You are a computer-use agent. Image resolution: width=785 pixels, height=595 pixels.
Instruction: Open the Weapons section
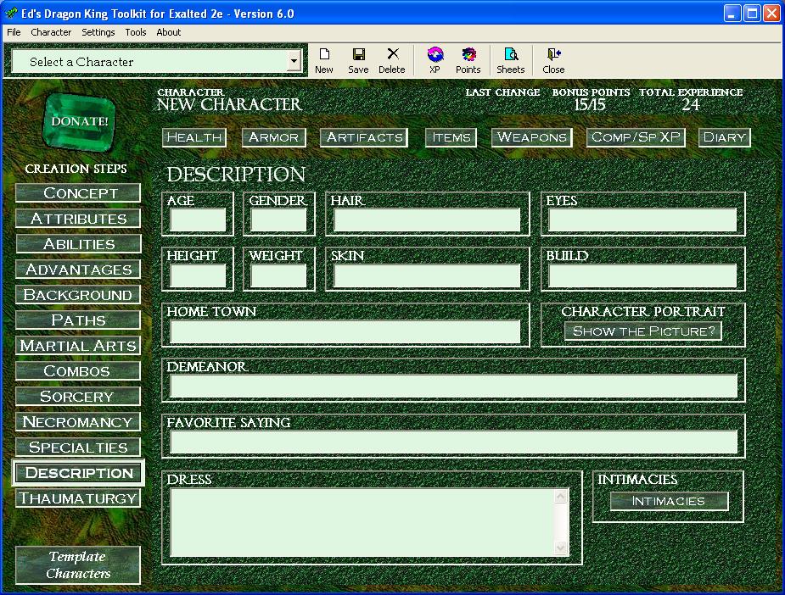pyautogui.click(x=531, y=137)
